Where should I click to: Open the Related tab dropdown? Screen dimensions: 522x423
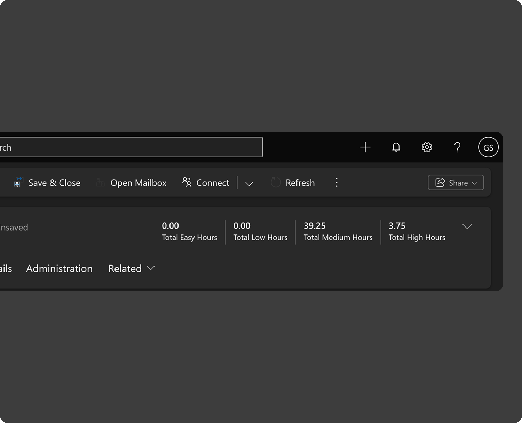131,269
